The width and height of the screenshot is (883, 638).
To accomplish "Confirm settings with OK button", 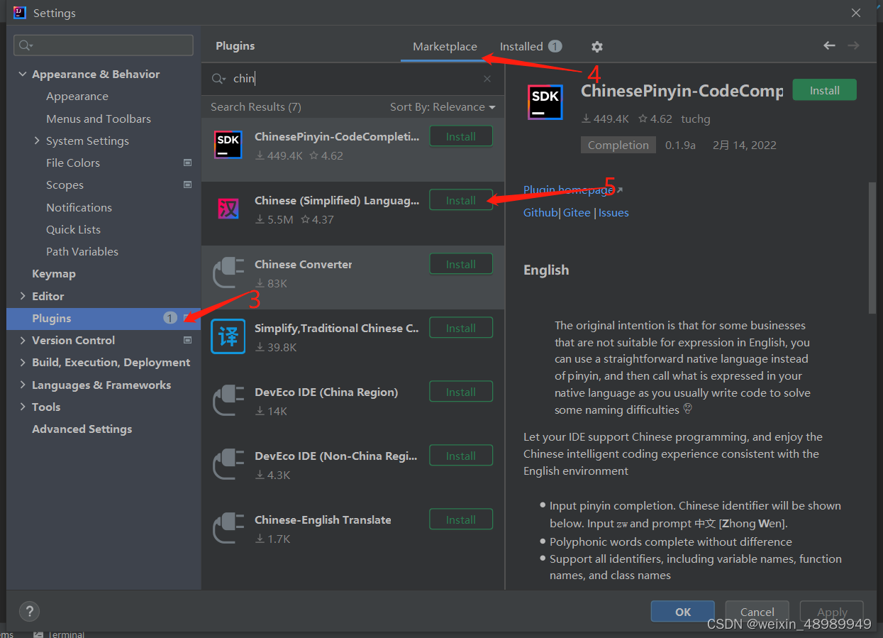I will [682, 612].
